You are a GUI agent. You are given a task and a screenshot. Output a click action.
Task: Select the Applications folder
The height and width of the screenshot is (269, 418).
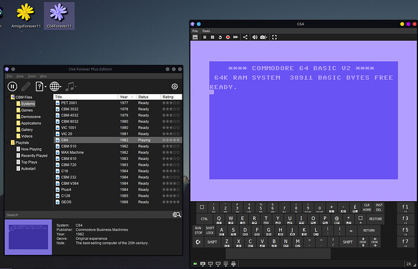(28, 123)
